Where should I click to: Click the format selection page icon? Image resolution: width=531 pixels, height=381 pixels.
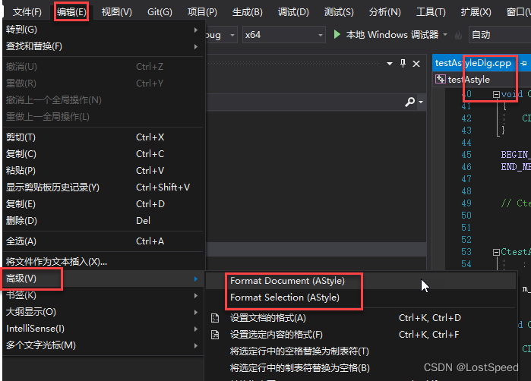(x=215, y=335)
